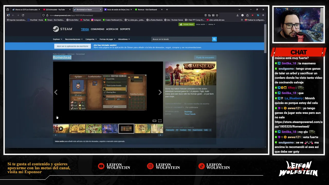
Task: Open the Romestead capsule header image
Action: pos(191,73)
